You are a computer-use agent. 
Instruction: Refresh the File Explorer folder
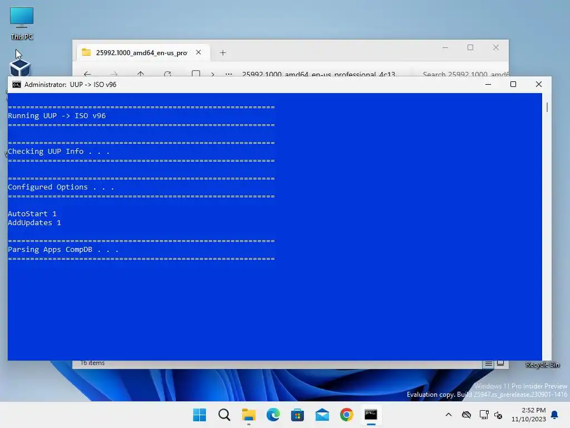[167, 74]
